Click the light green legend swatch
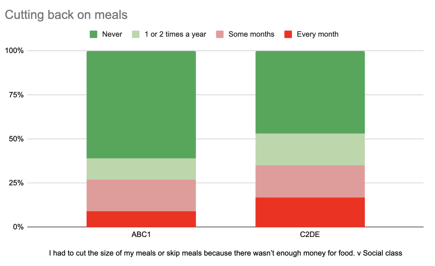This screenshot has height=266, width=435. point(136,34)
